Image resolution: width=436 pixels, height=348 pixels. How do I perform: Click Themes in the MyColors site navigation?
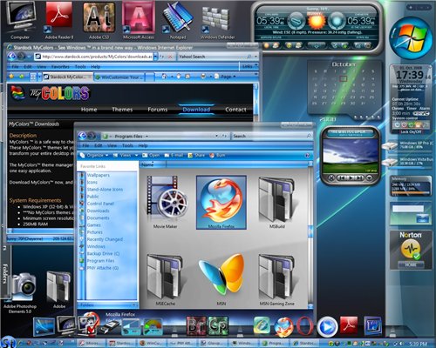point(122,110)
